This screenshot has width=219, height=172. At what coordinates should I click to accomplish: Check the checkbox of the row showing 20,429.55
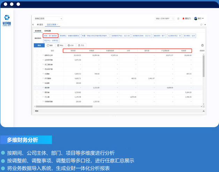click(37, 55)
